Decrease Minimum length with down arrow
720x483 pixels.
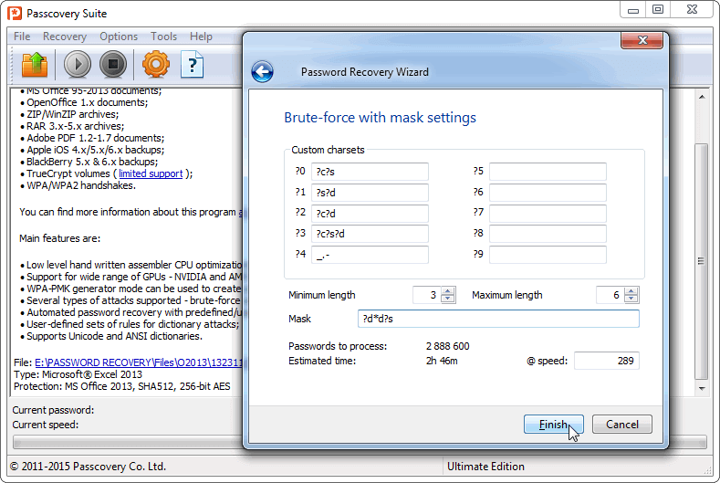pos(448,299)
